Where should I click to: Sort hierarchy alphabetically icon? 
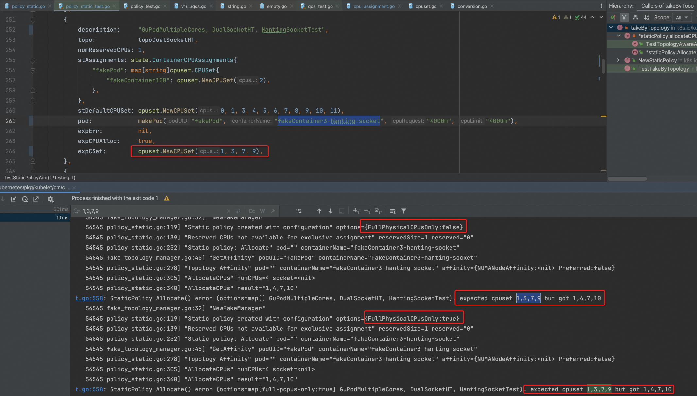646,17
